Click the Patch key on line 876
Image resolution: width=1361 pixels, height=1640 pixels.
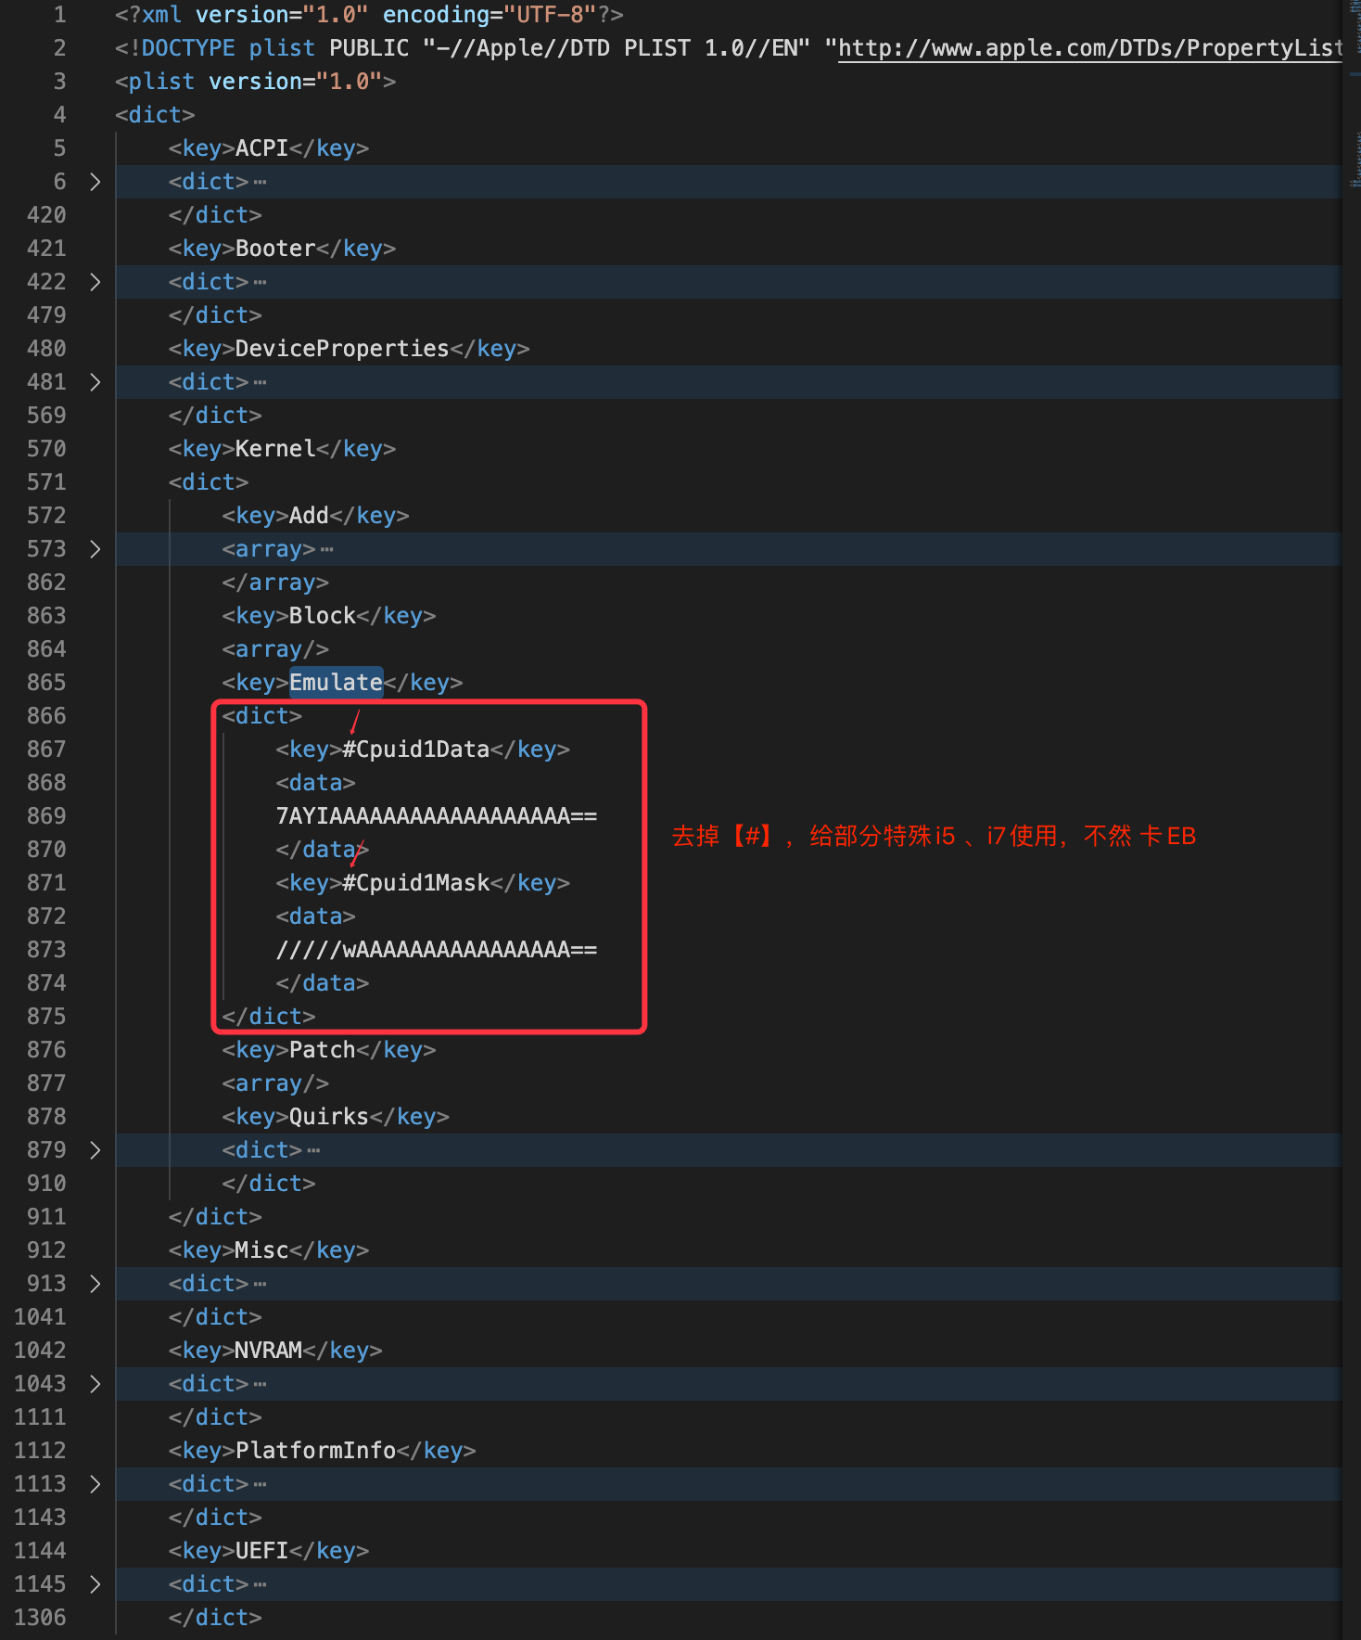(323, 1050)
